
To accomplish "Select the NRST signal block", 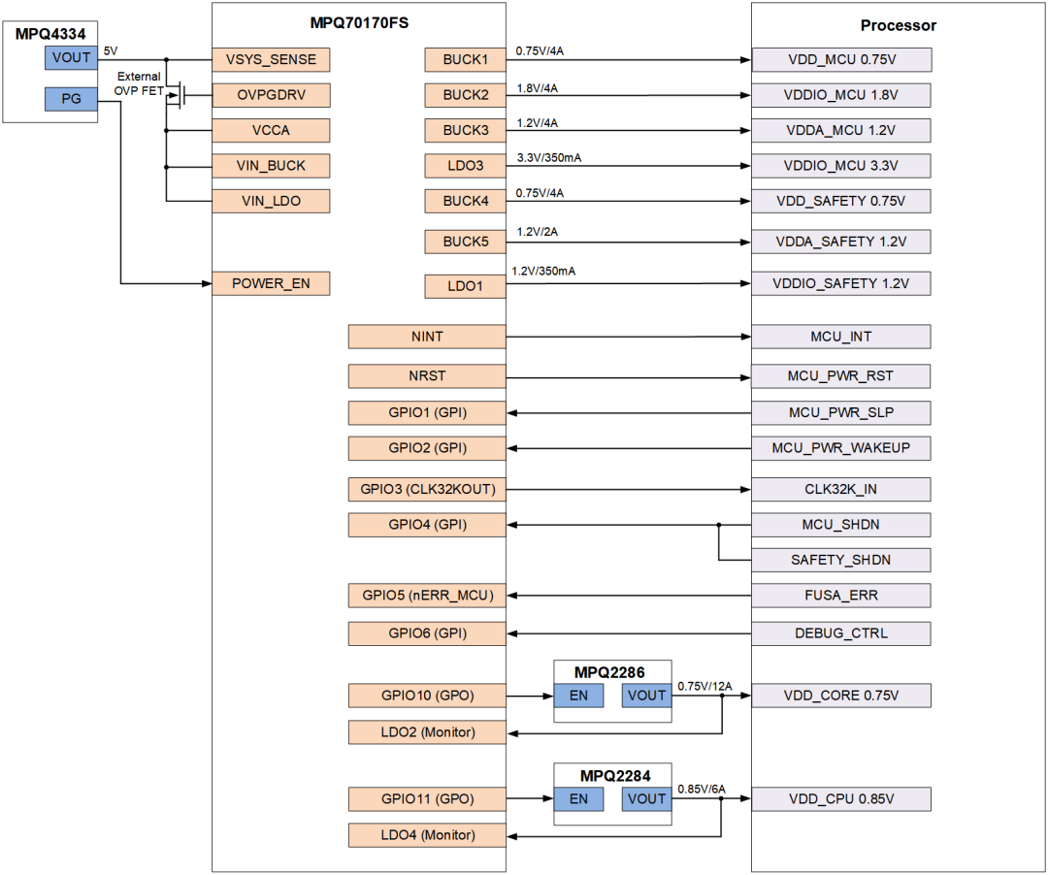I will click(x=427, y=375).
